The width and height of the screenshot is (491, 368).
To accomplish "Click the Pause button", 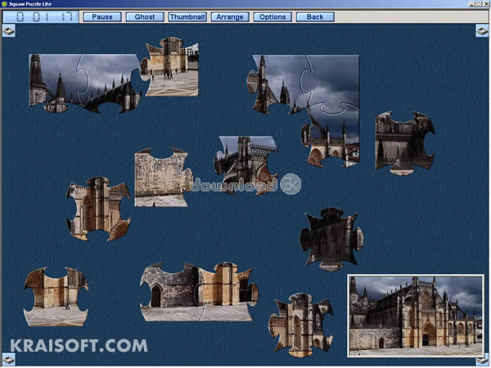I will pyautogui.click(x=102, y=17).
